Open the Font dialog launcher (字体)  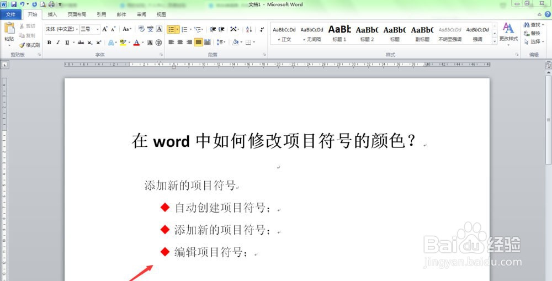tap(161, 55)
